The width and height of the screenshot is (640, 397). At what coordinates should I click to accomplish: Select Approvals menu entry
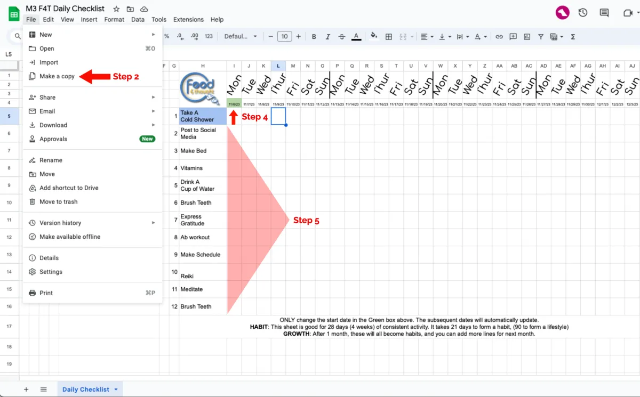click(x=92, y=139)
